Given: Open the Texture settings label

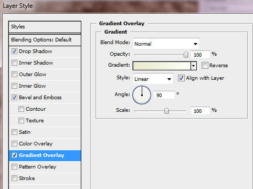Looking at the screenshot, I should 35,121.
